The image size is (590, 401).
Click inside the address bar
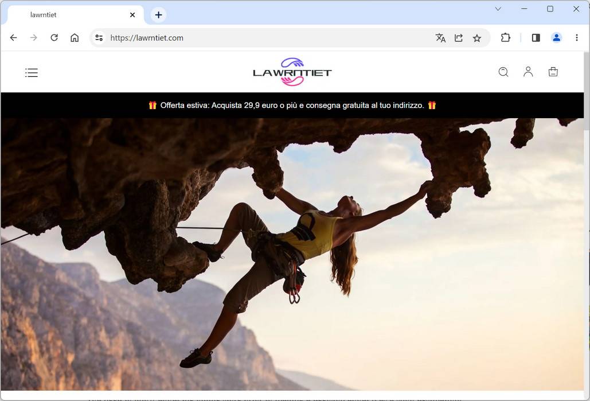[x=229, y=37]
